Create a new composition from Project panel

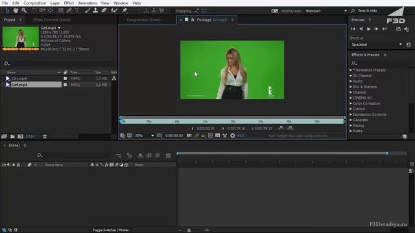point(20,137)
